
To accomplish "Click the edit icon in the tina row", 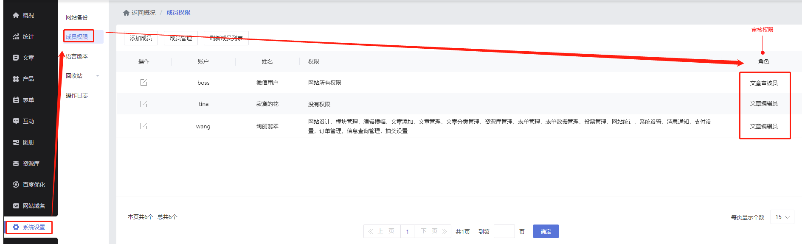I will pyautogui.click(x=144, y=104).
